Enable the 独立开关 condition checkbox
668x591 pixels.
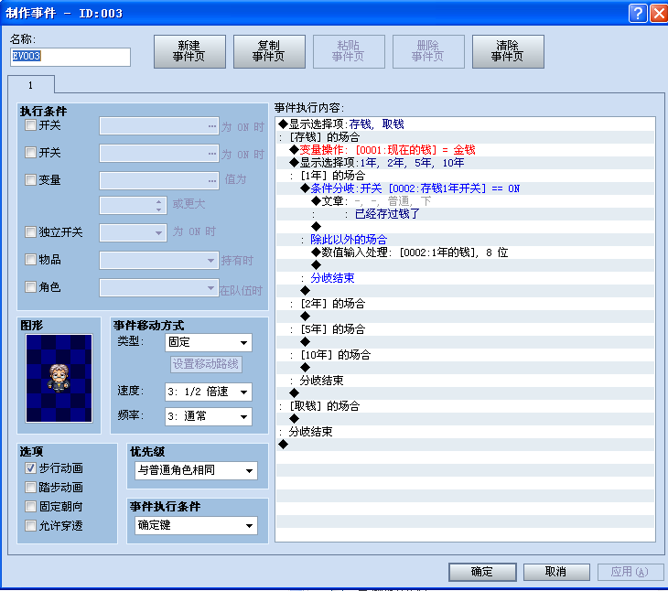30,232
